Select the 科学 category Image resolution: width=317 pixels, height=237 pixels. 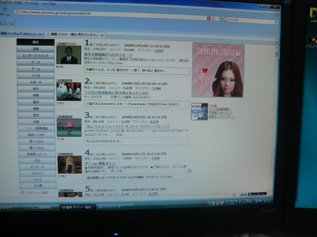pos(36,89)
